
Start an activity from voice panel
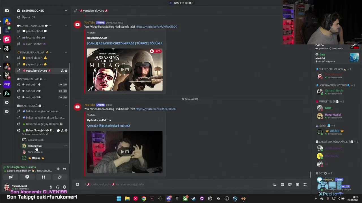point(44,177)
